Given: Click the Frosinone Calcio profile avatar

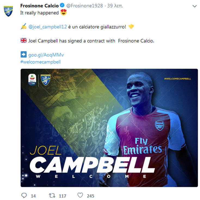Looking at the screenshot, I should click(8, 11).
